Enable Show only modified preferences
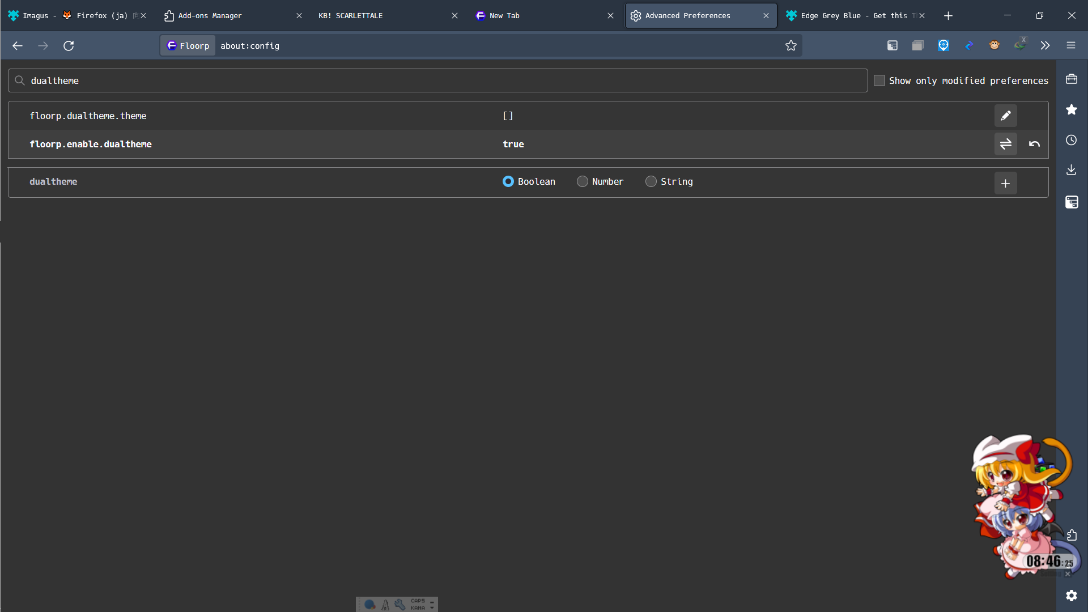1088x612 pixels. (x=879, y=80)
